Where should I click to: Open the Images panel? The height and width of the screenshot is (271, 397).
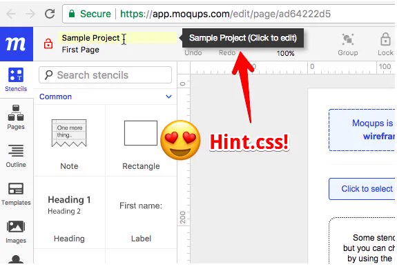pos(16,232)
